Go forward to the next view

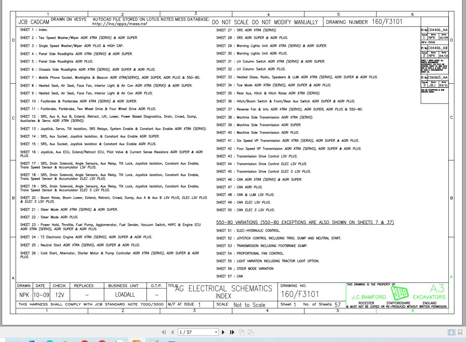pyautogui.click(x=251, y=332)
